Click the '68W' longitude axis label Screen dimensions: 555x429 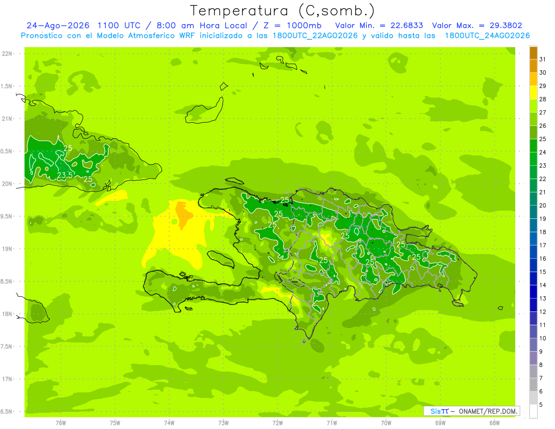pos(494,423)
